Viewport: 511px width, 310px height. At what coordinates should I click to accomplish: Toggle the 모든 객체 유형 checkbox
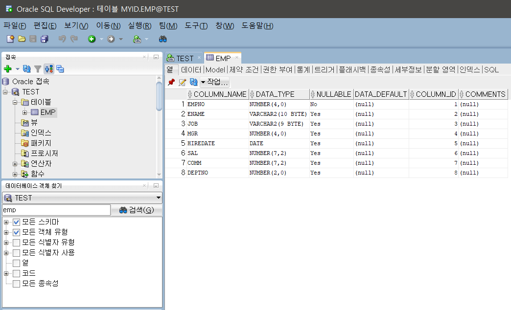16,233
